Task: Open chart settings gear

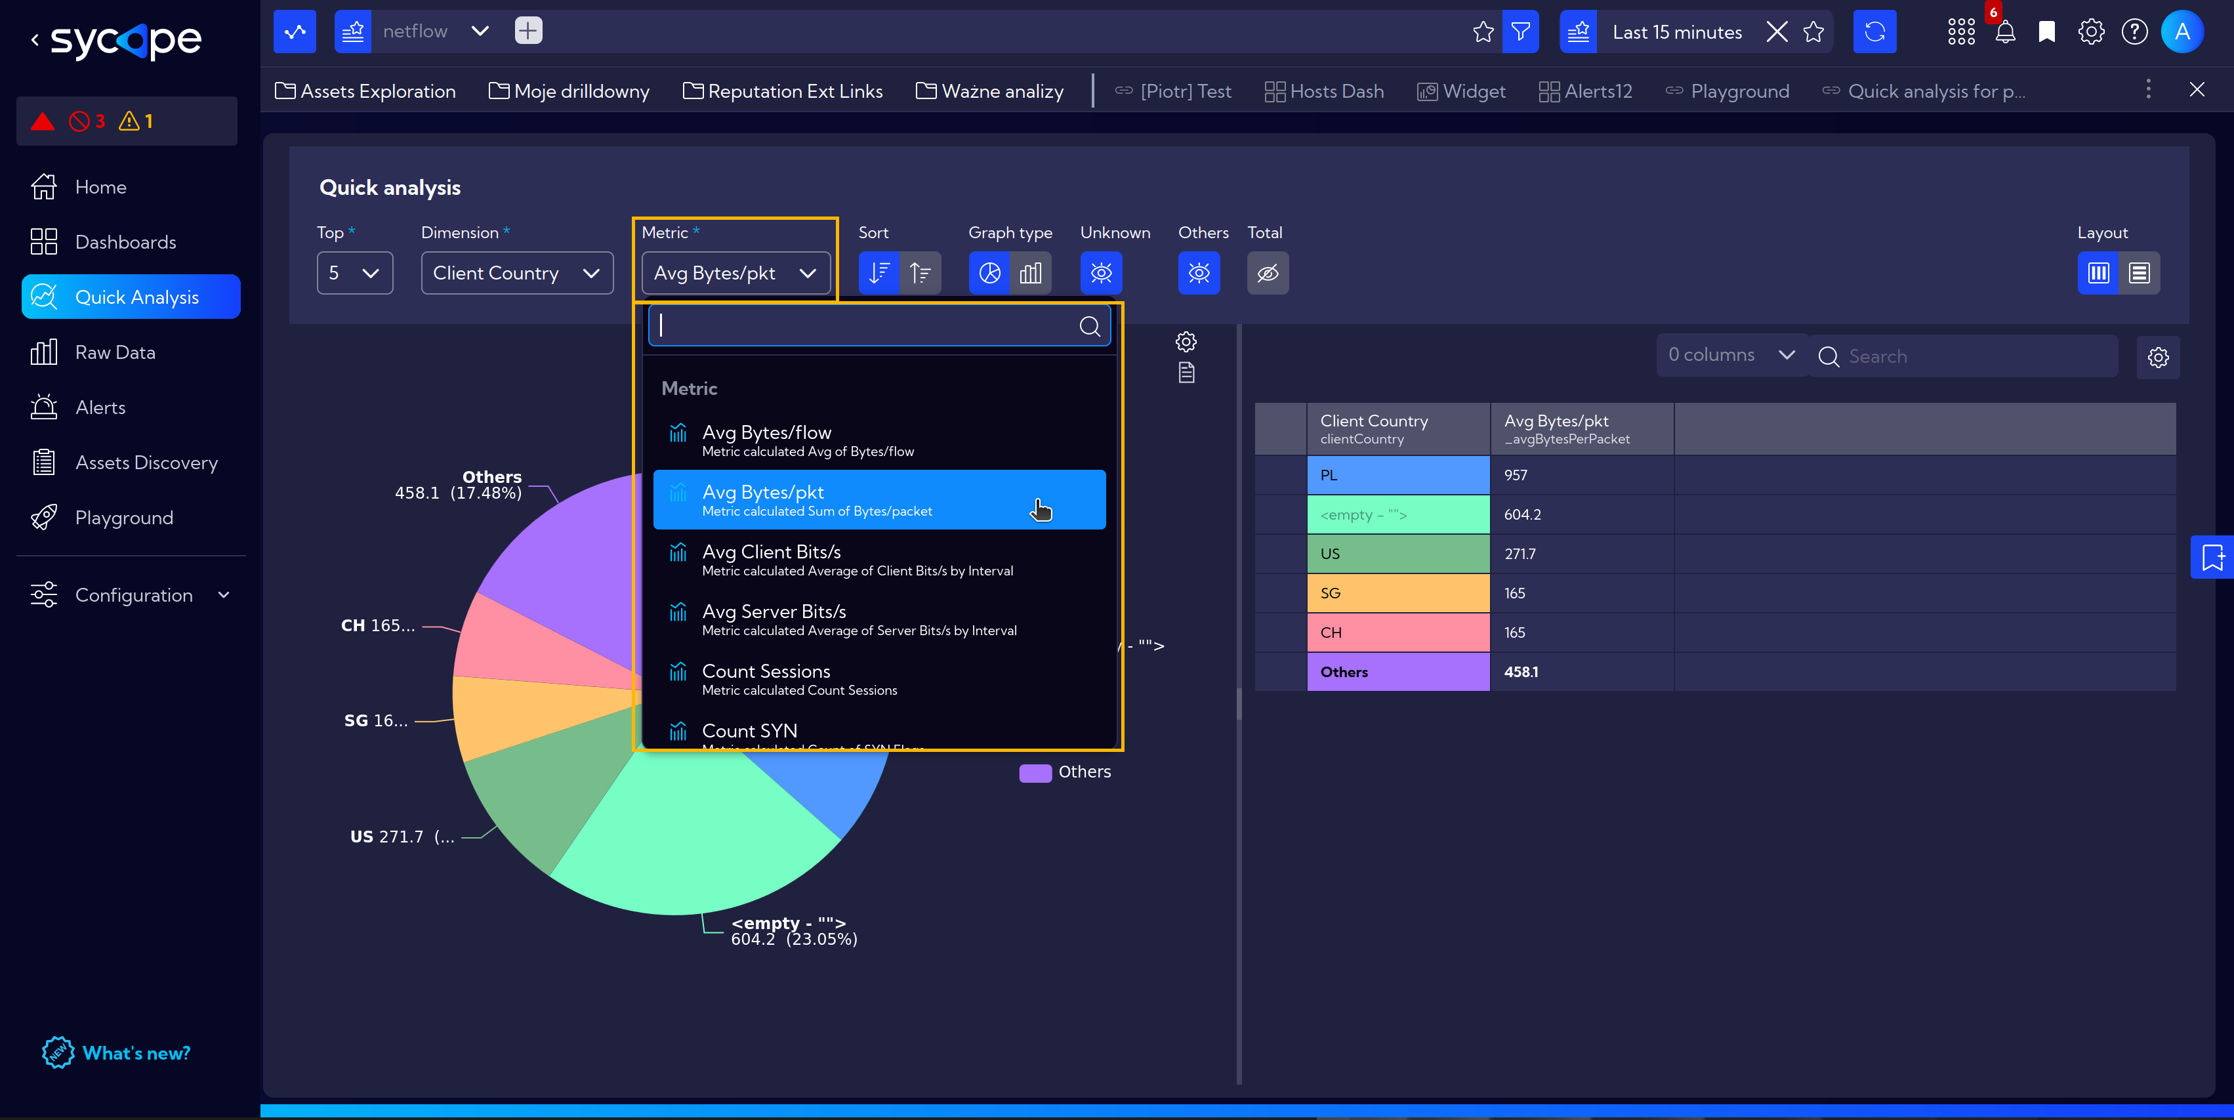Action: click(x=1186, y=342)
